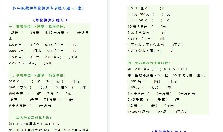This screenshot has width=223, height=132.
Task: Click the first blank after 15.05 公顷=
Action: tap(154, 112)
